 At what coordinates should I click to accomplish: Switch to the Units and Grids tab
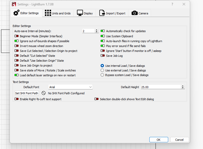[x=58, y=13]
